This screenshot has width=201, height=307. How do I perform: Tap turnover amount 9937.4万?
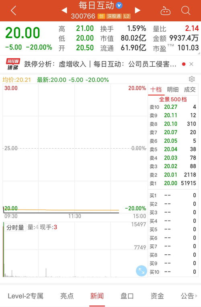(x=184, y=38)
